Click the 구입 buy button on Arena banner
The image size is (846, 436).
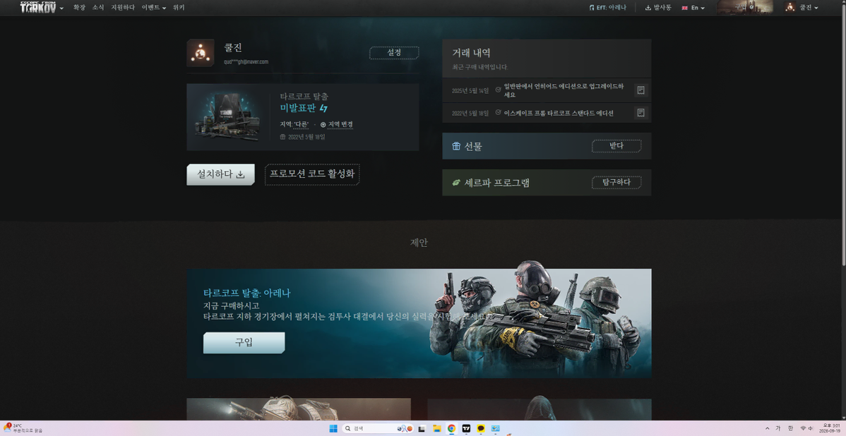click(244, 343)
